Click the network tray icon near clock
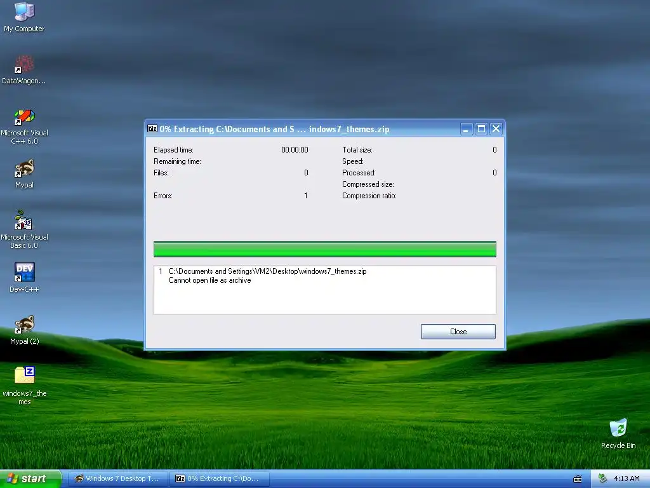Screen dimensions: 650x488 click(x=602, y=478)
